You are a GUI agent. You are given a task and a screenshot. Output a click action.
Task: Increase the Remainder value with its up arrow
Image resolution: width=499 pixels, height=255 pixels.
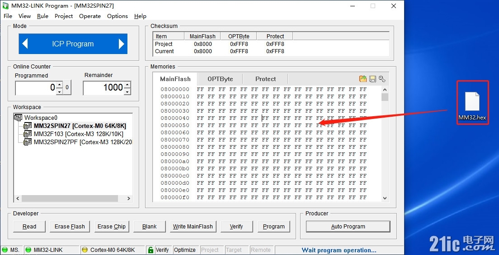pos(127,85)
